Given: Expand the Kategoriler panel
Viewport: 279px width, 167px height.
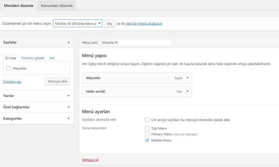Looking at the screenshot, I should tap(69, 119).
